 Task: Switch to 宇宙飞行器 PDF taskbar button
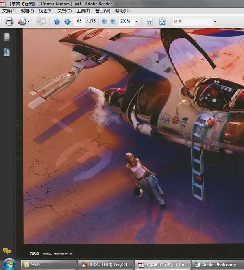pyautogui.click(x=163, y=265)
